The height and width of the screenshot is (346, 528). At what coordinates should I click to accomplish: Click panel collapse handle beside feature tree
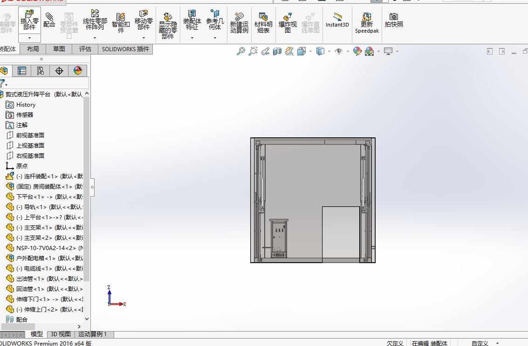coord(92,187)
